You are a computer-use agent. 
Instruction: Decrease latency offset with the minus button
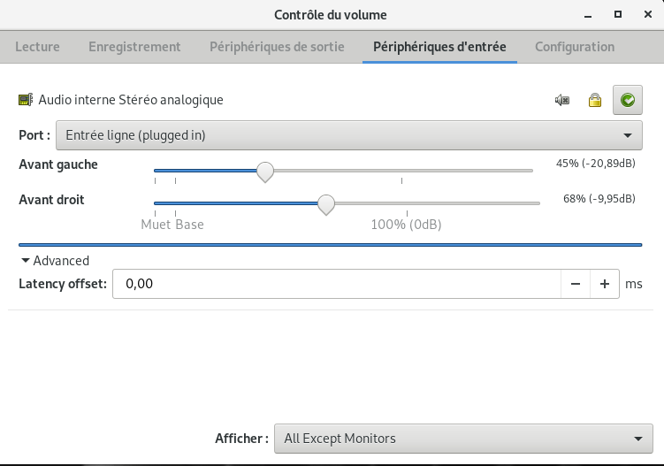[x=576, y=284]
